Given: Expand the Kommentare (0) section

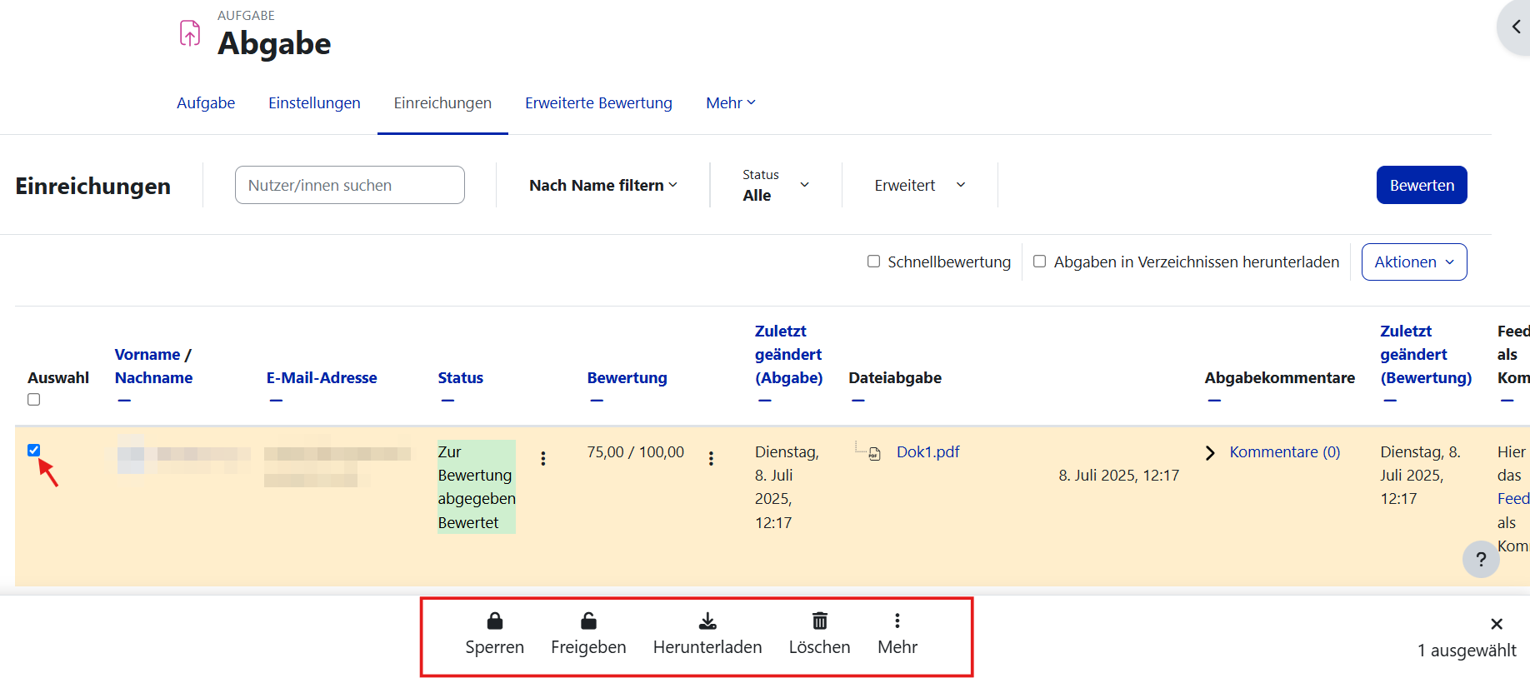Looking at the screenshot, I should click(x=1284, y=452).
